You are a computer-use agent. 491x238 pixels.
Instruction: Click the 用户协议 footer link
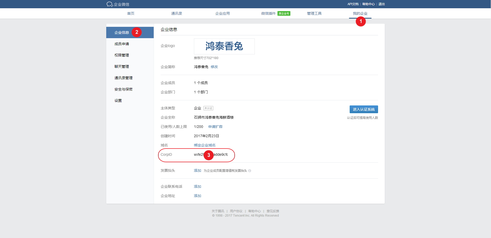point(236,211)
